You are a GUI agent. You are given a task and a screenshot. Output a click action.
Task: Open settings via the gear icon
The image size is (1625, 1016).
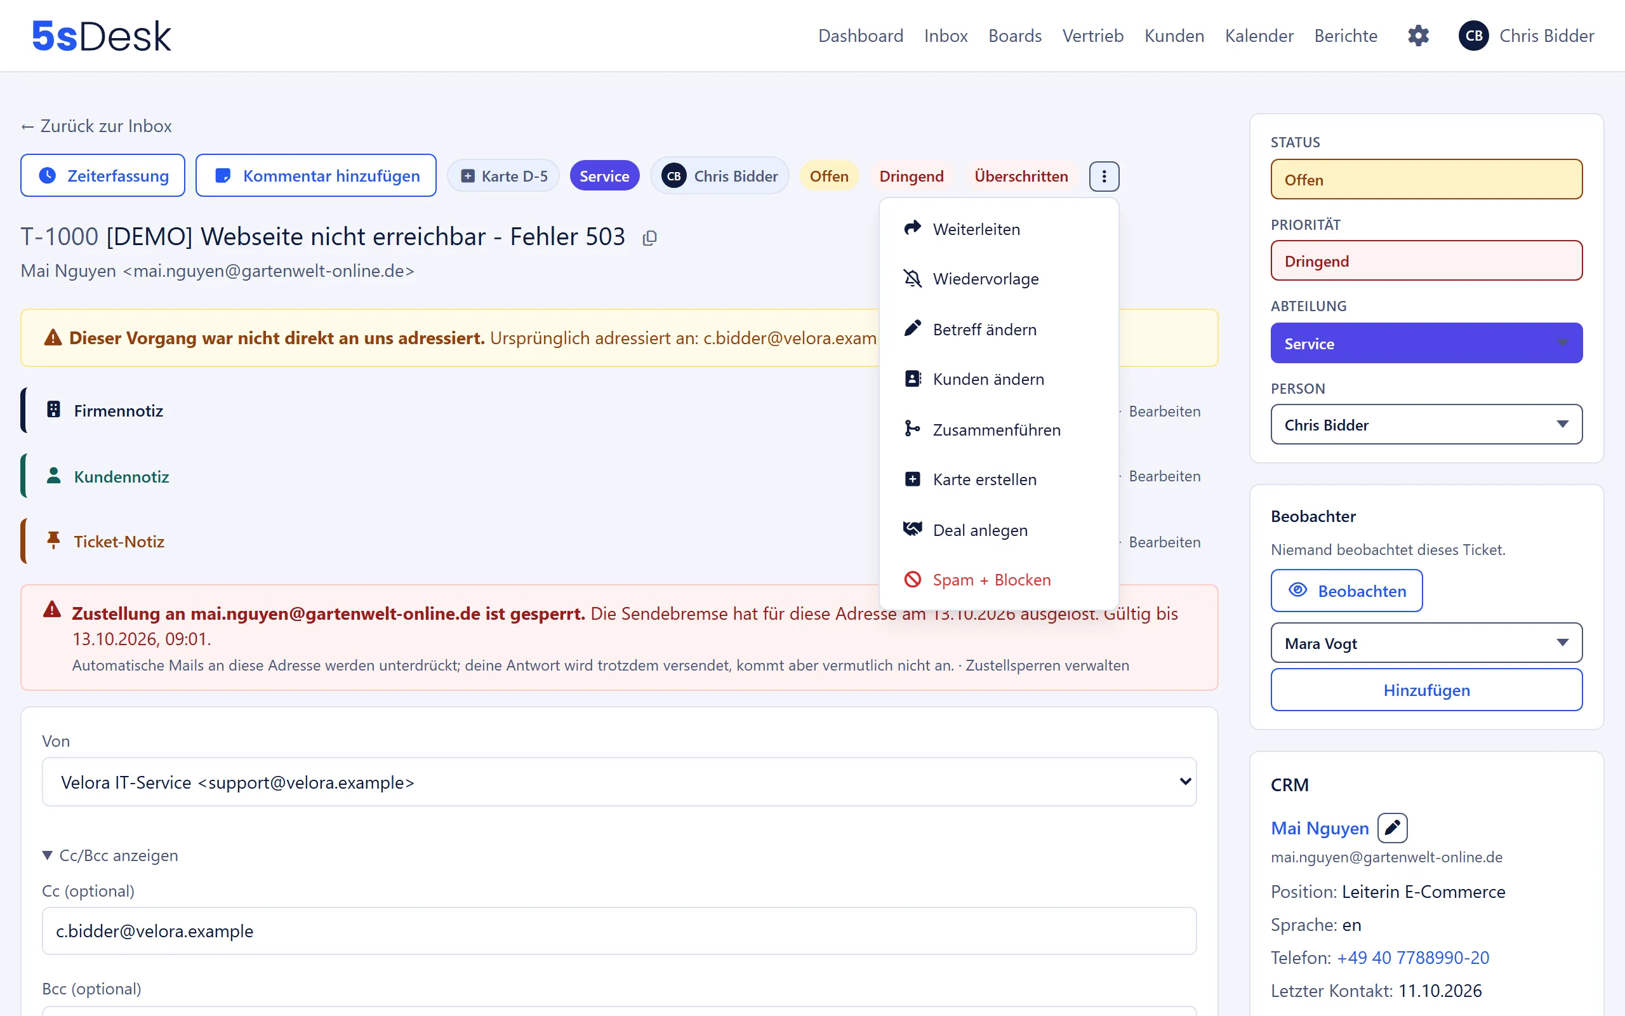point(1418,36)
